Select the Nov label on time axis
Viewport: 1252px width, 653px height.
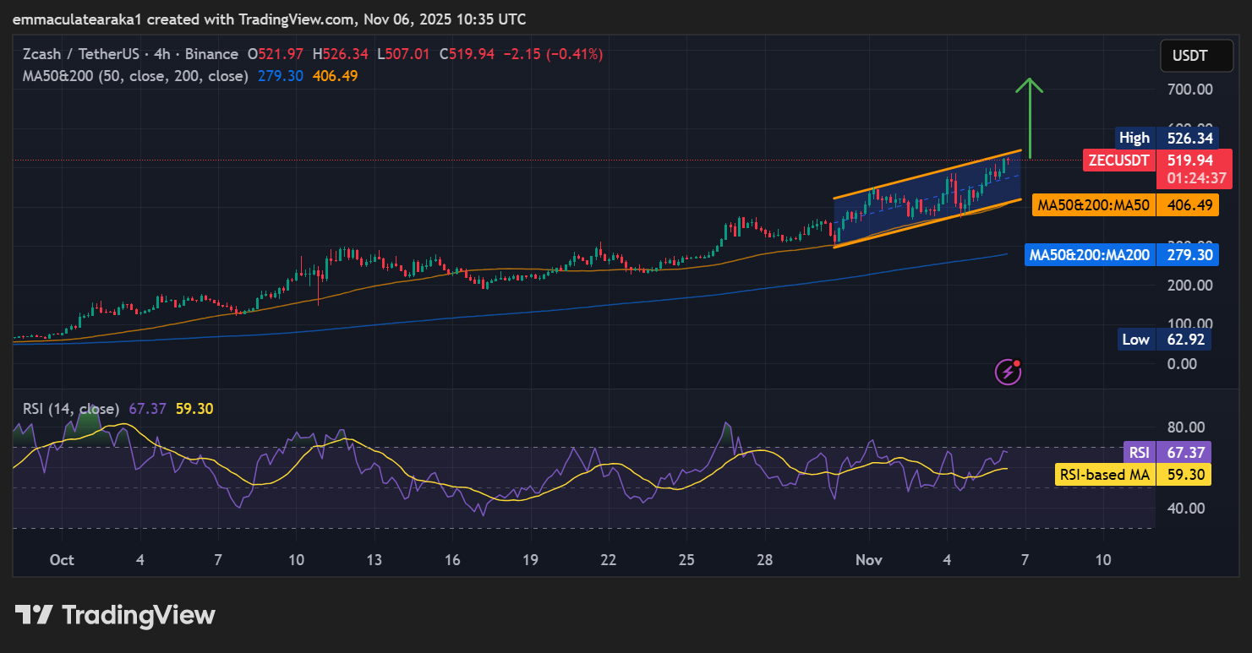tap(869, 559)
